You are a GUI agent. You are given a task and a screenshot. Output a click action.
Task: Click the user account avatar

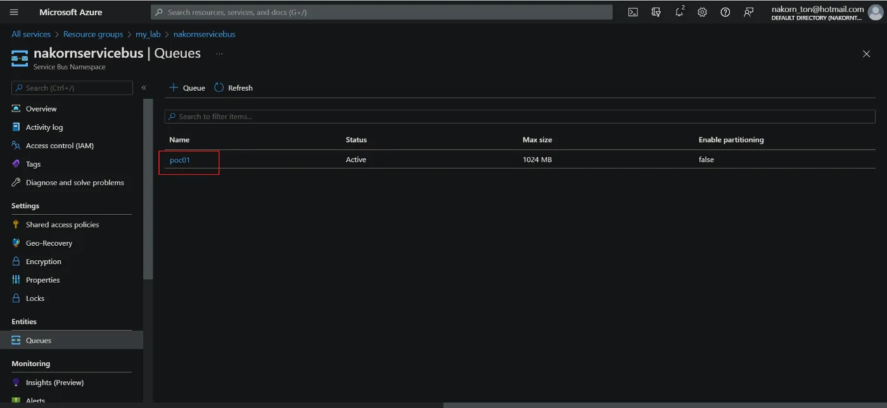(x=875, y=13)
